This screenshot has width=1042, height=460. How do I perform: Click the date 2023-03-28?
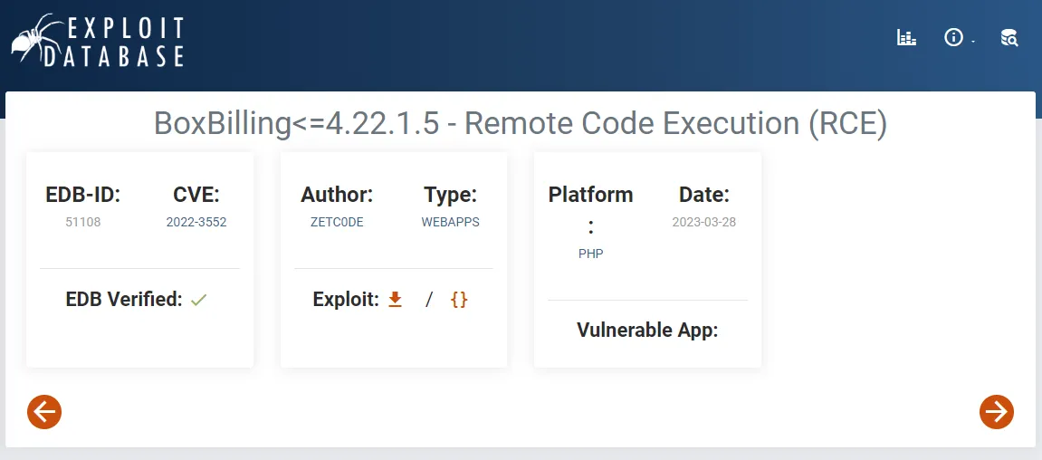point(704,222)
